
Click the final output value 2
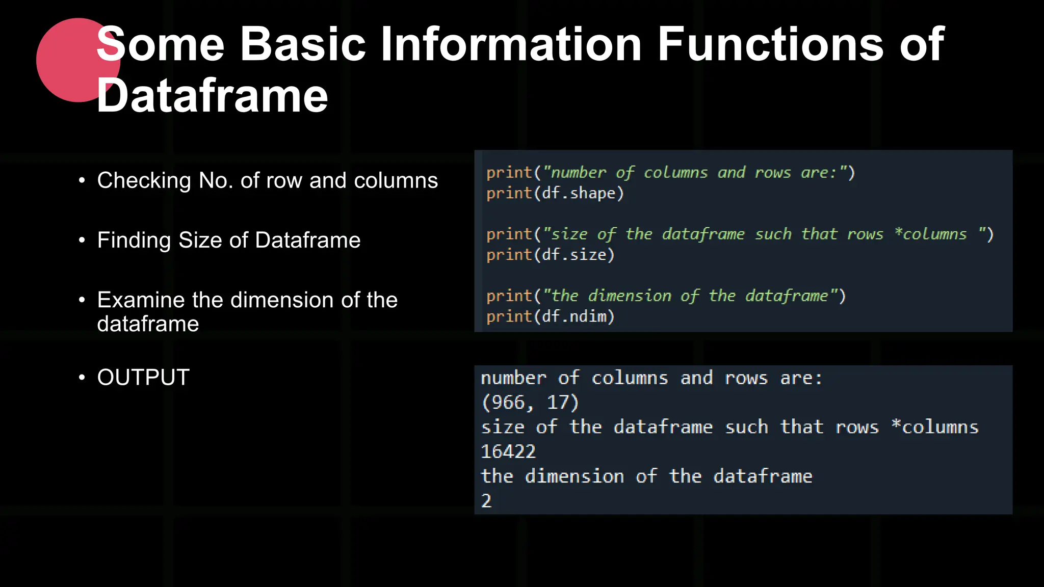[x=486, y=500]
